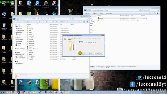Select Música under Bibliotecas
167x94 pixels.
(18, 43)
